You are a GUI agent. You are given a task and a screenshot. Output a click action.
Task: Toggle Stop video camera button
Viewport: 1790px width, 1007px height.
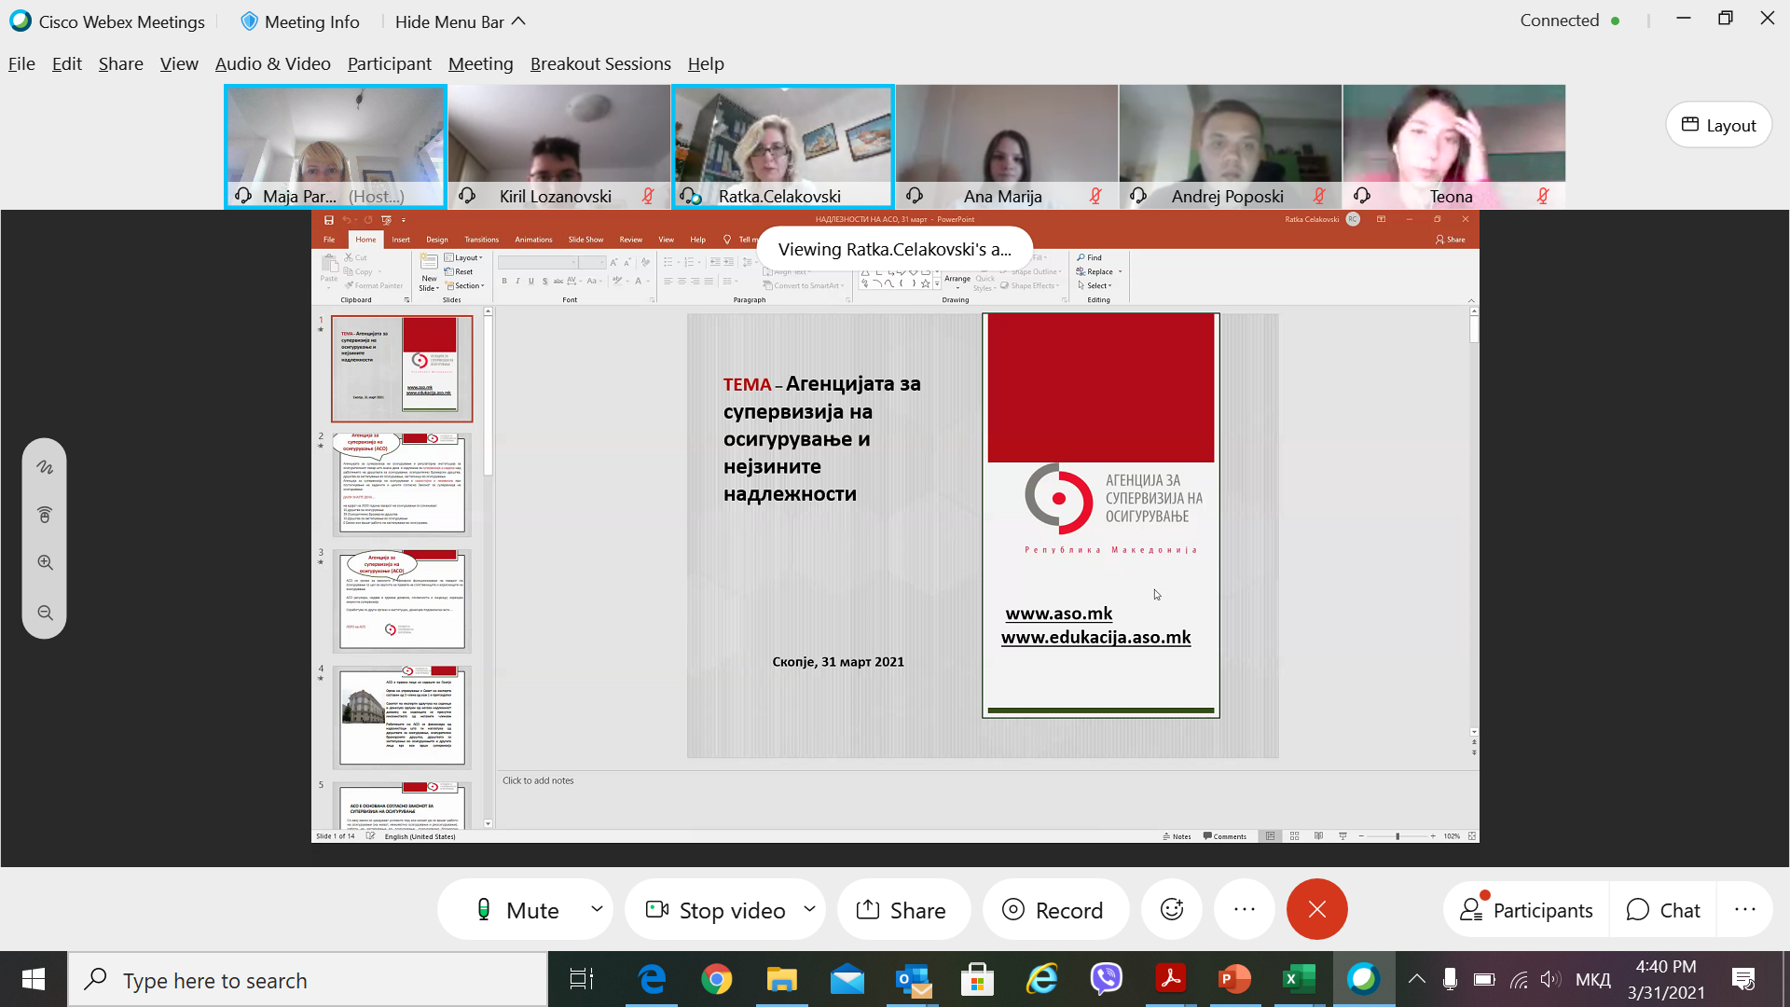tap(716, 910)
